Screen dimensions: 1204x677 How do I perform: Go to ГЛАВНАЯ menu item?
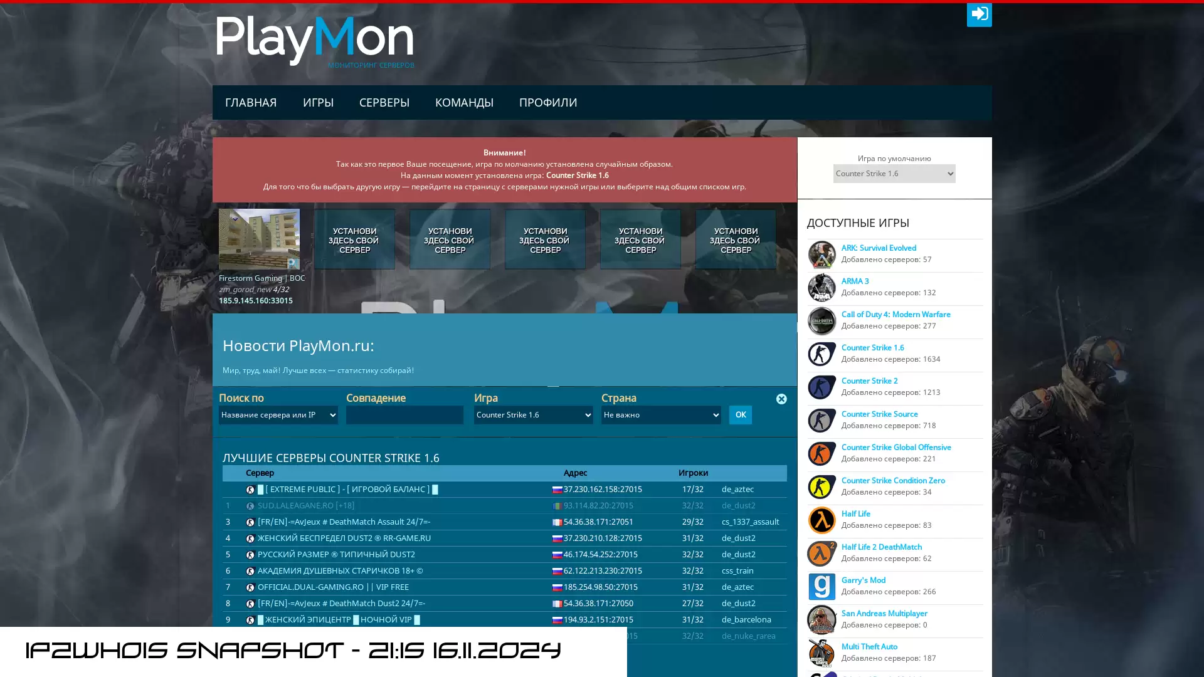point(251,102)
